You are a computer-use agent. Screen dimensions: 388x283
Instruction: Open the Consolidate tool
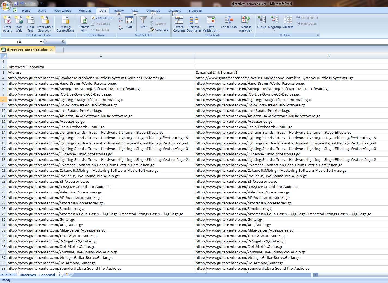tap(229, 22)
